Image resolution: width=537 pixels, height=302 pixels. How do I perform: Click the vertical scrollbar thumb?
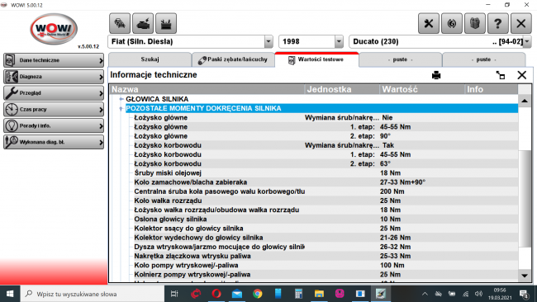(525, 198)
